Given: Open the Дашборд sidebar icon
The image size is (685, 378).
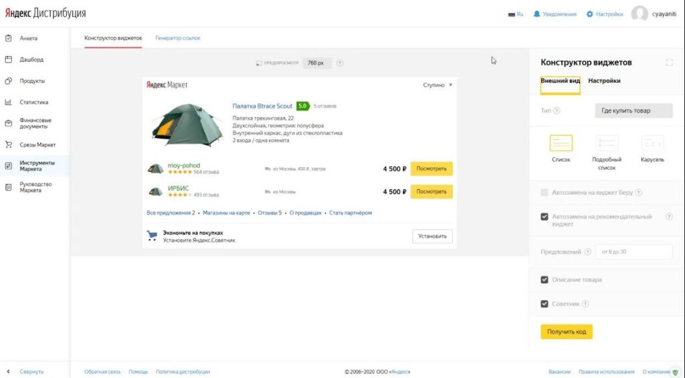Looking at the screenshot, I should [x=9, y=60].
